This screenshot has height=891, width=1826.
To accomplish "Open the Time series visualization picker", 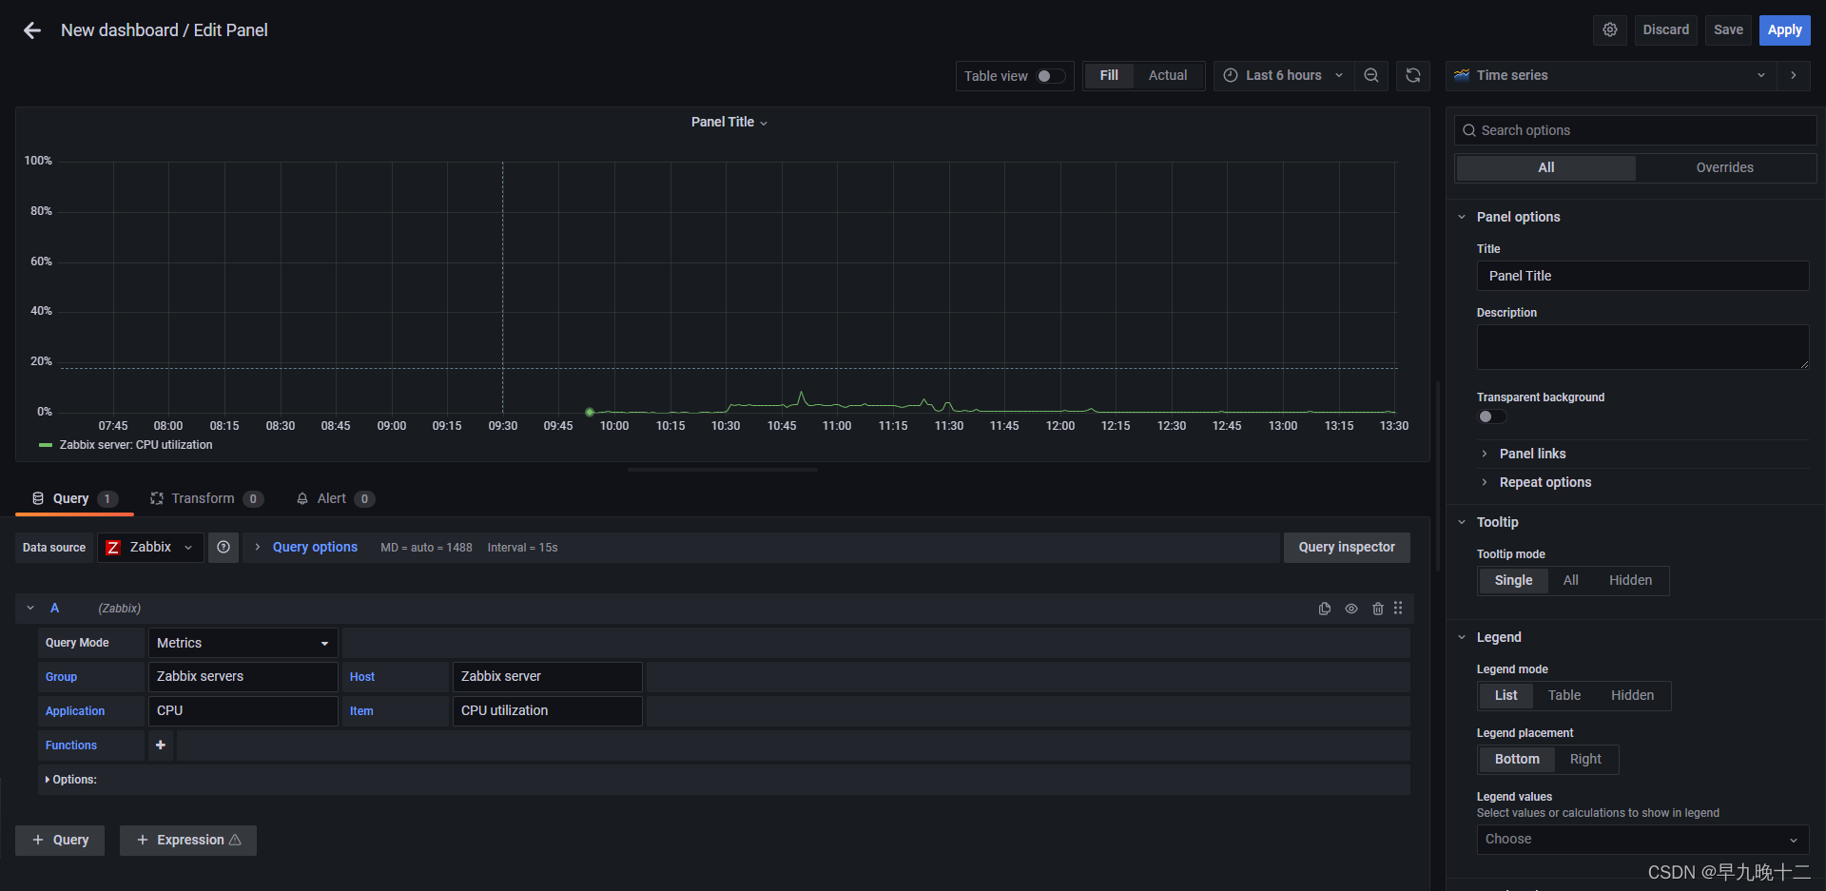I will pos(1611,75).
